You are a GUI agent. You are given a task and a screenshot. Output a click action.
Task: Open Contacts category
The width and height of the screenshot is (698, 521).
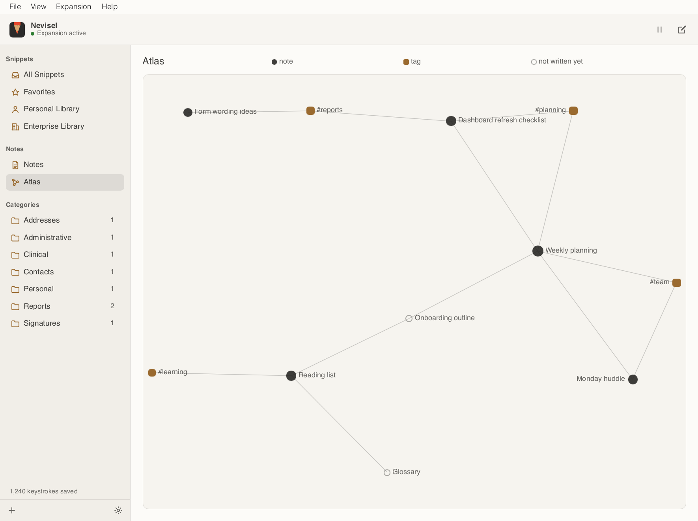65,272
